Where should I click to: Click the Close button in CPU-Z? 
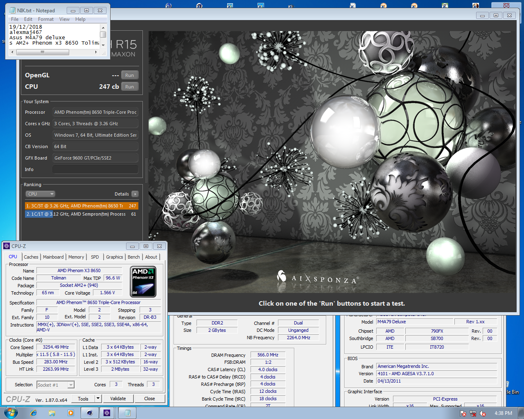click(149, 399)
